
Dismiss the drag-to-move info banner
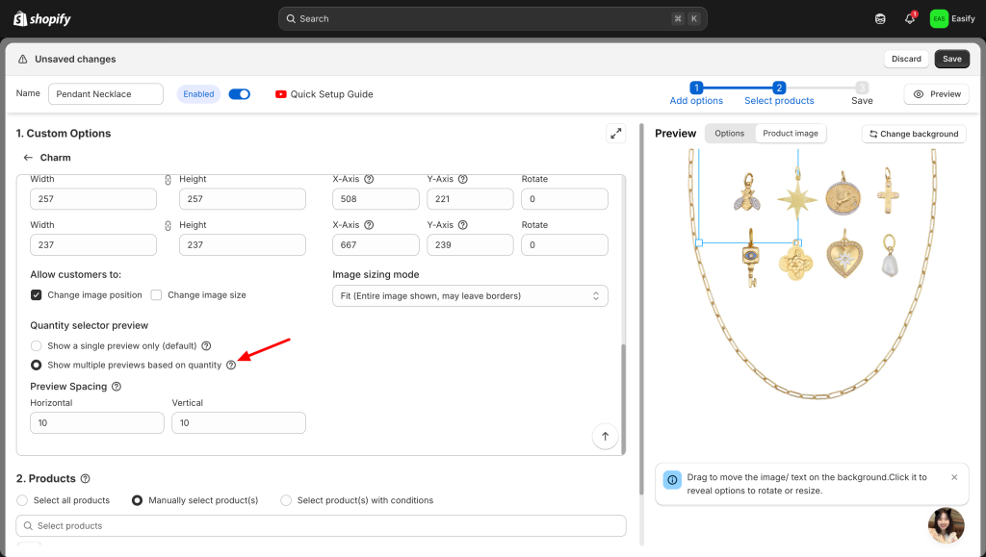click(x=954, y=477)
